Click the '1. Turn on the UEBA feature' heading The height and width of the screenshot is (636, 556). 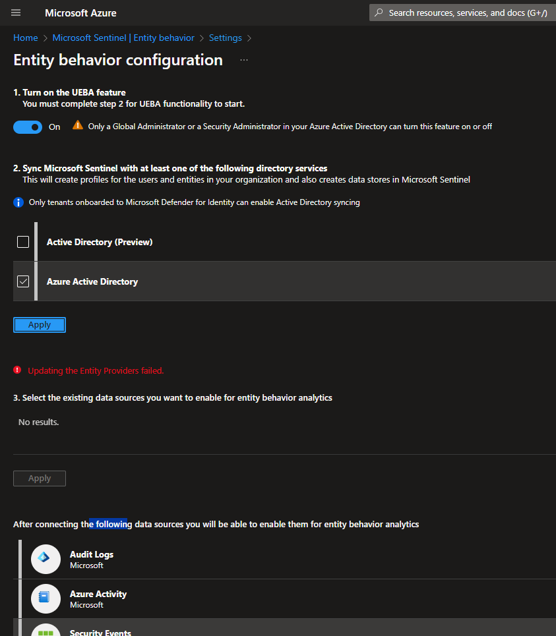click(69, 92)
